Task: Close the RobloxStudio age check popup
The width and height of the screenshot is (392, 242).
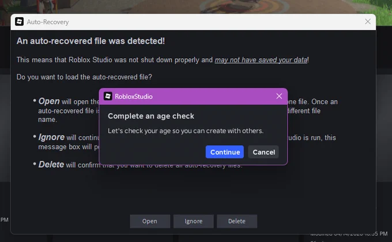Action: (x=279, y=96)
